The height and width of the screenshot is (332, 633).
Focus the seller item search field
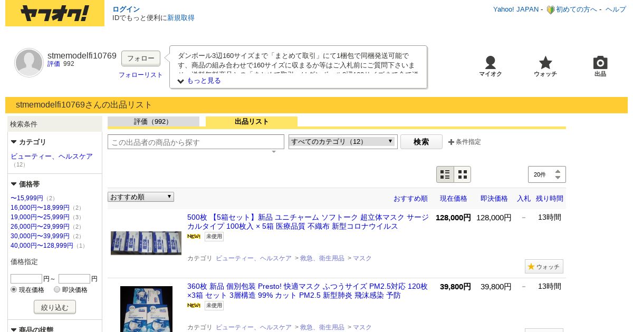196,142
